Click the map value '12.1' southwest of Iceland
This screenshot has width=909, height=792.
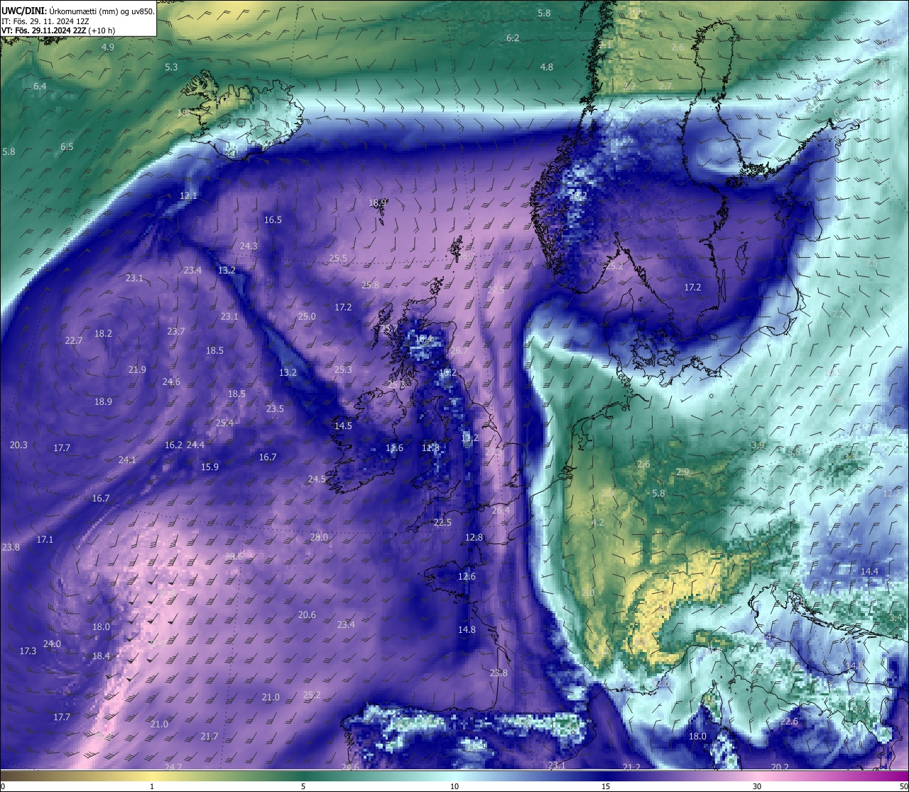(188, 195)
